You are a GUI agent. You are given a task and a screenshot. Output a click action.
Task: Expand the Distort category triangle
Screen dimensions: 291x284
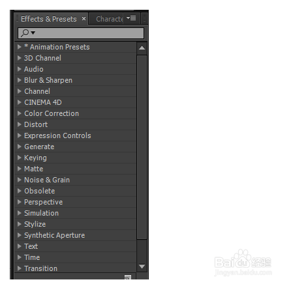[19, 124]
